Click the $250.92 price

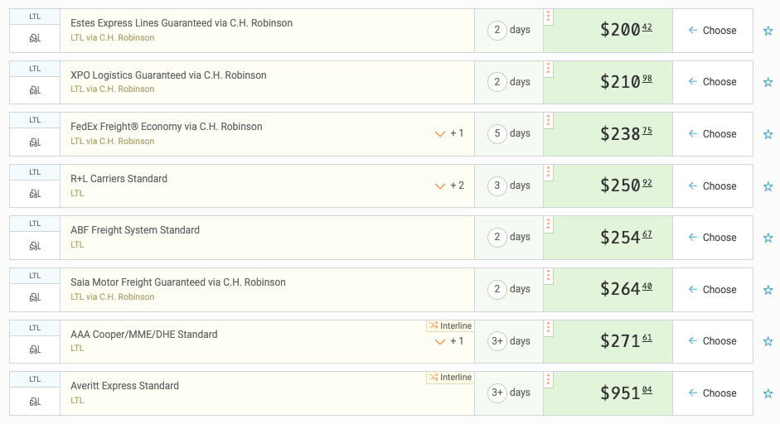[626, 185]
